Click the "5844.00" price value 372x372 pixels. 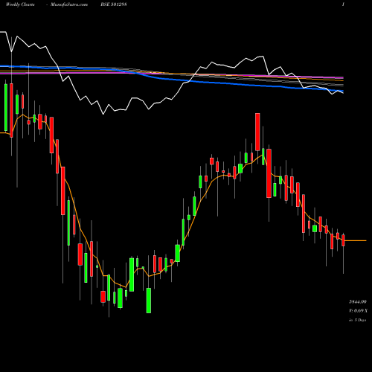coord(358,302)
